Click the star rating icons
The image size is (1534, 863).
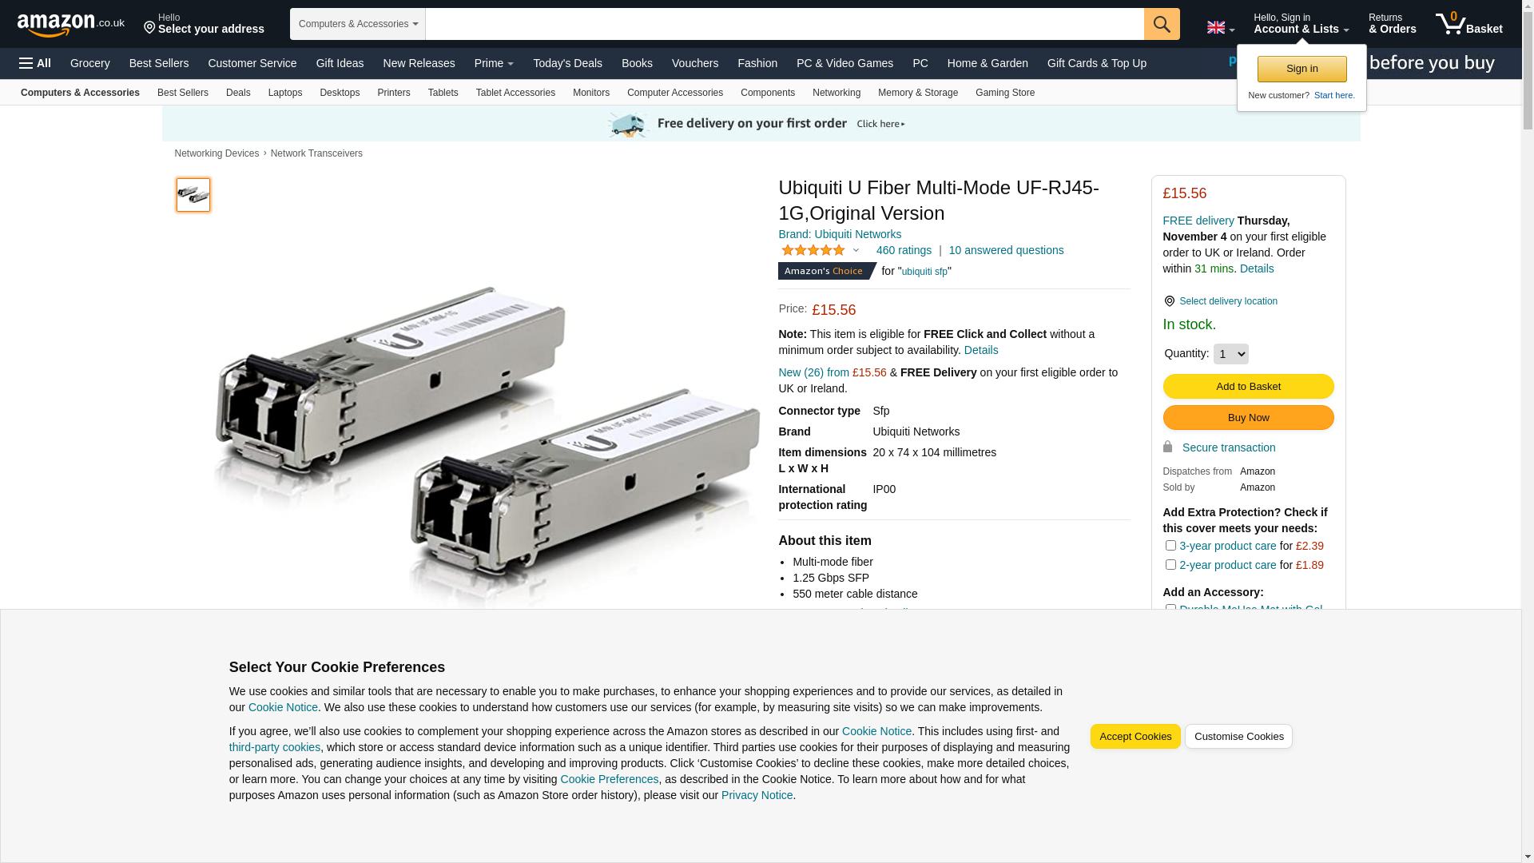coord(813,250)
